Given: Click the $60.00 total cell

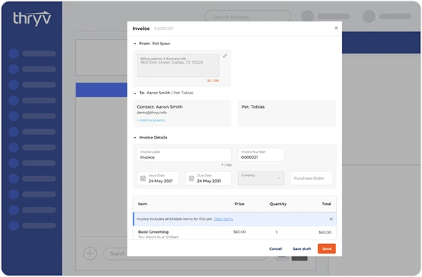Looking at the screenshot, I should [325, 233].
